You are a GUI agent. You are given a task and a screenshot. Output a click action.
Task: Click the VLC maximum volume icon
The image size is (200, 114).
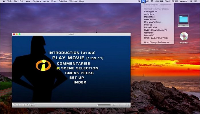click(x=128, y=105)
